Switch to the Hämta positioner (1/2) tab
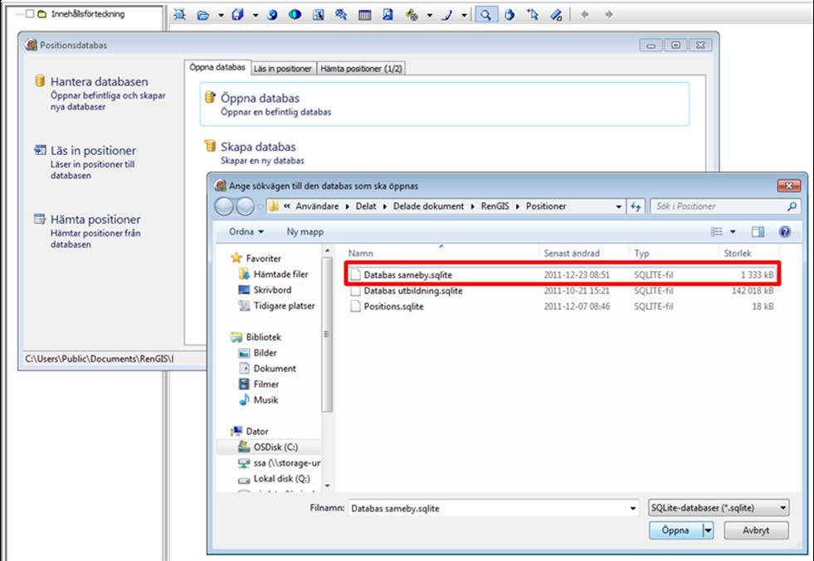The image size is (814, 561). tap(361, 69)
